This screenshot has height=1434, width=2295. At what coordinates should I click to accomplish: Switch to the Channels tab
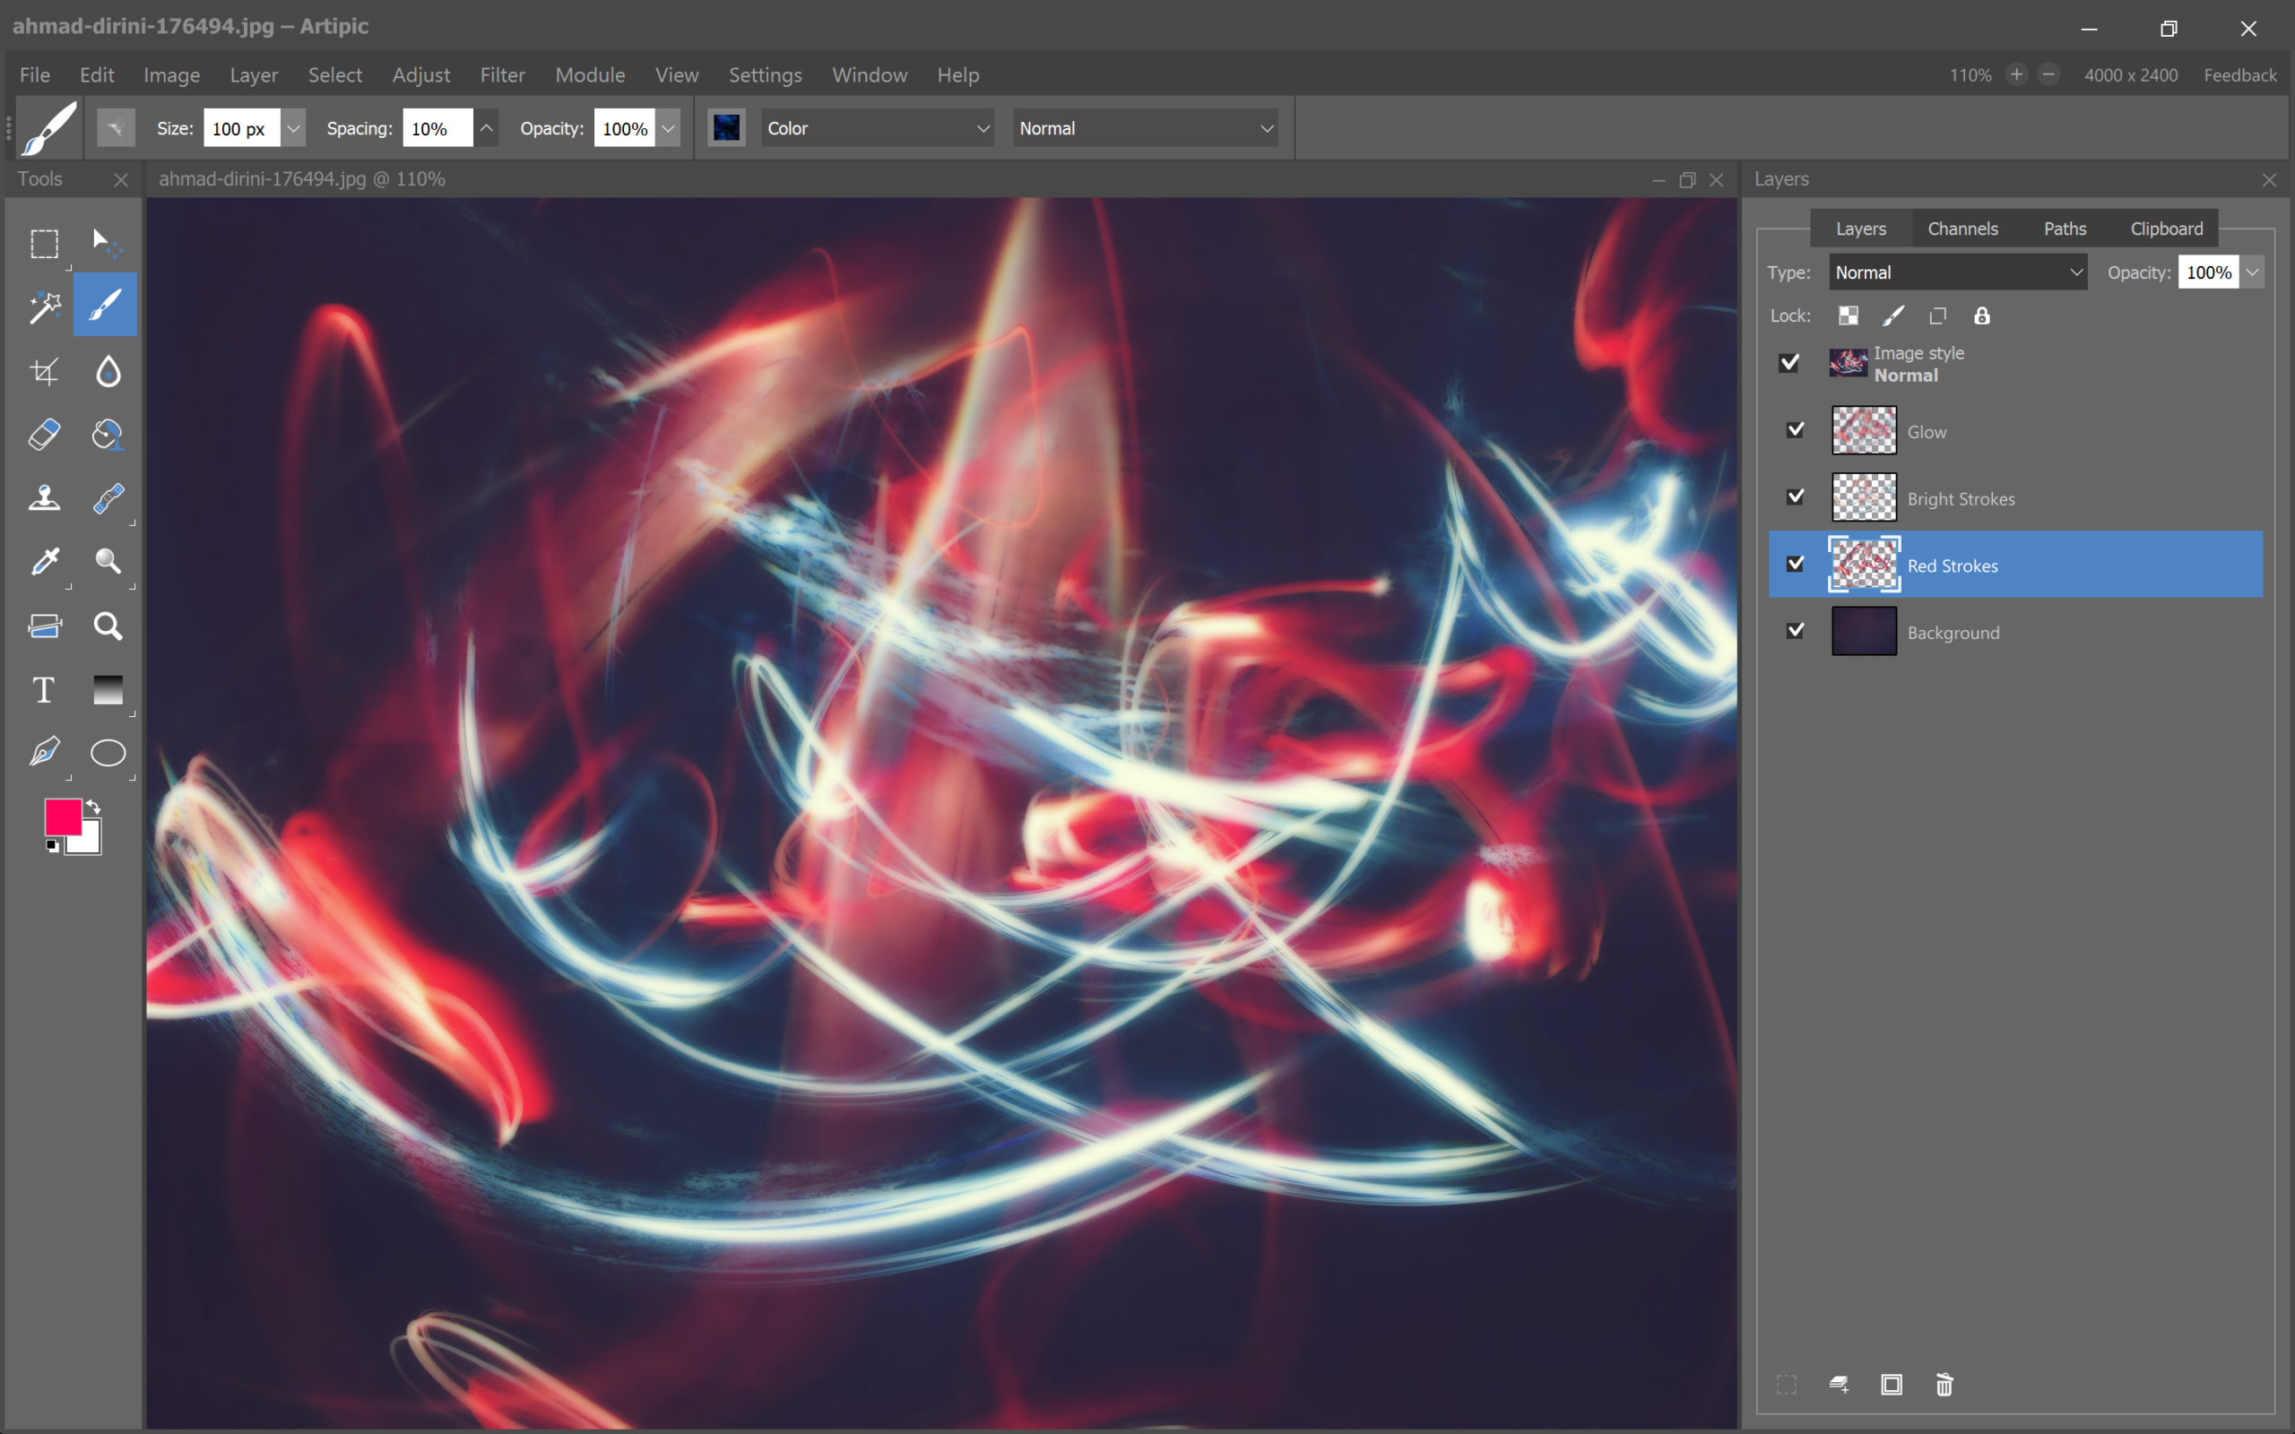coord(1962,229)
